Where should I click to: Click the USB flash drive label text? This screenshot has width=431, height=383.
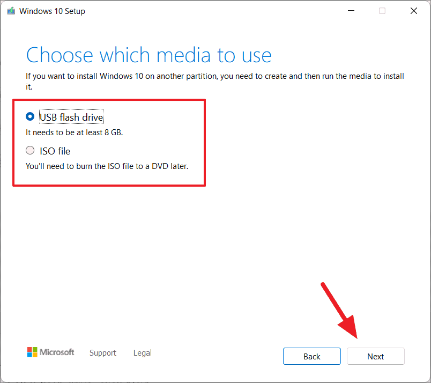71,116
